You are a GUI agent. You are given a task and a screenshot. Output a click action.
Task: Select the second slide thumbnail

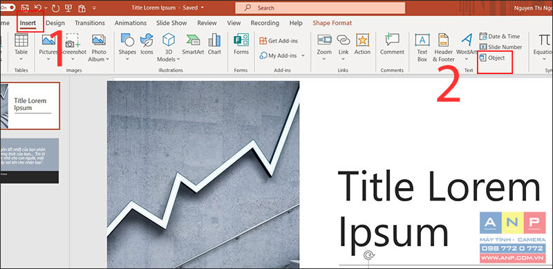point(29,160)
